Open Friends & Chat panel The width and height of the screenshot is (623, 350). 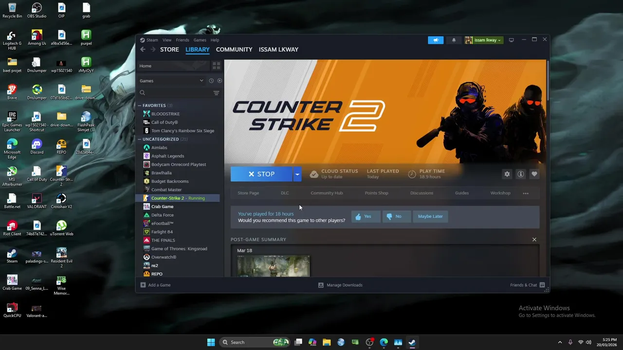point(527,285)
